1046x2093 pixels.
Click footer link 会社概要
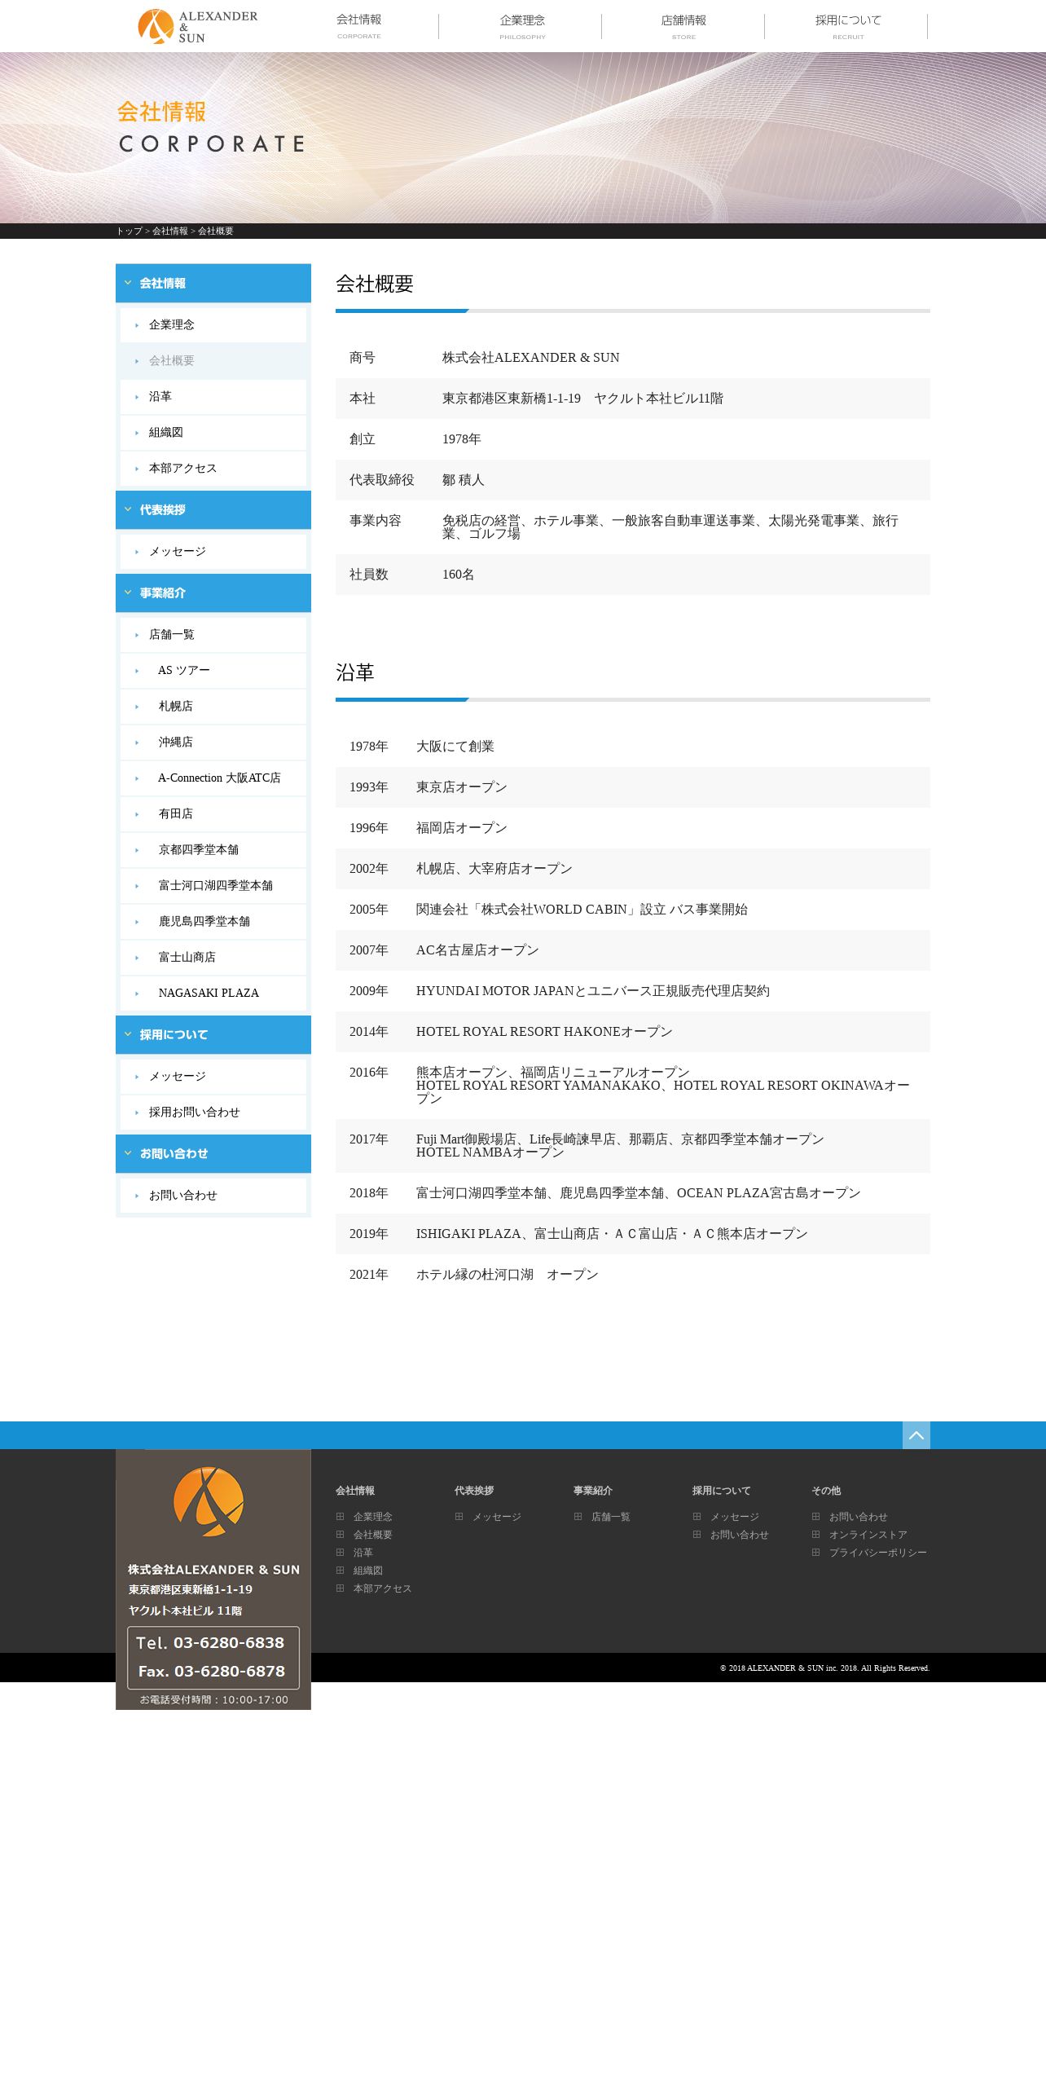[x=372, y=1535]
